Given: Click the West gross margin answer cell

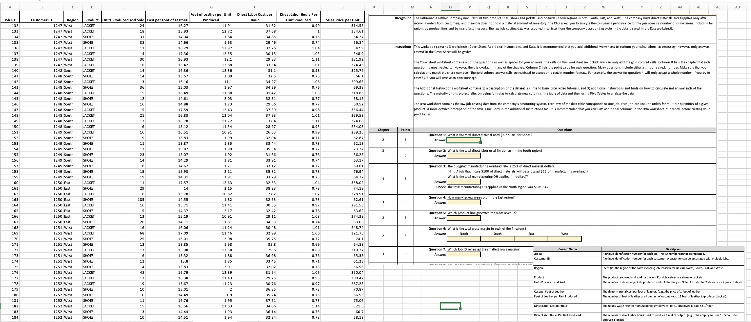Looking at the screenshot, I should tap(565, 239).
